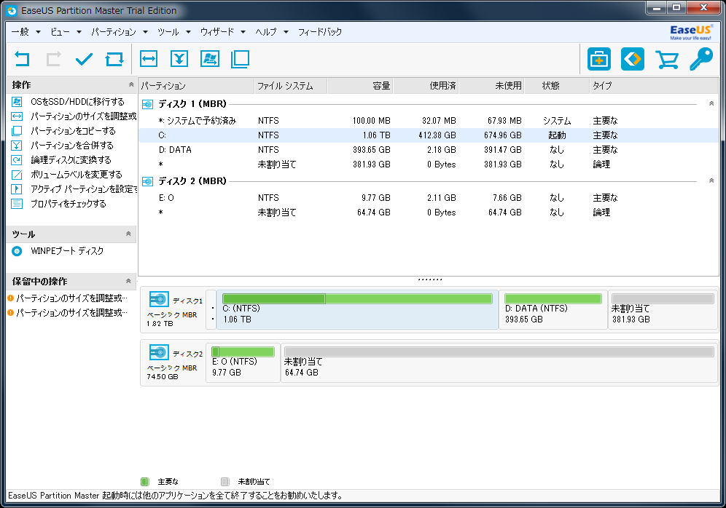The height and width of the screenshot is (508, 726).
Task: Click the green 主要な legend swatch
Action: click(145, 482)
